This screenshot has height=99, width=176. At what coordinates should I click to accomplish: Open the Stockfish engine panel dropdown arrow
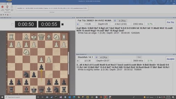174,54
